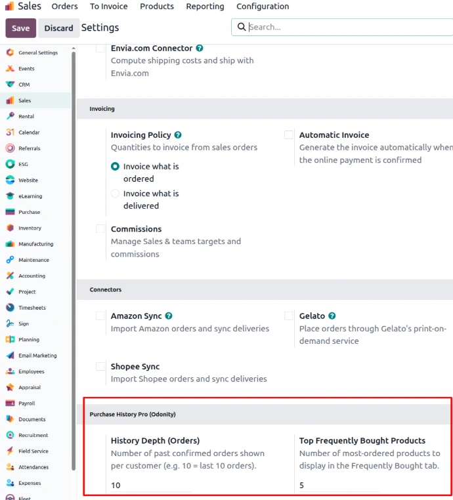Select the Inventory icon in sidebar
The height and width of the screenshot is (500, 453).
click(x=10, y=228)
